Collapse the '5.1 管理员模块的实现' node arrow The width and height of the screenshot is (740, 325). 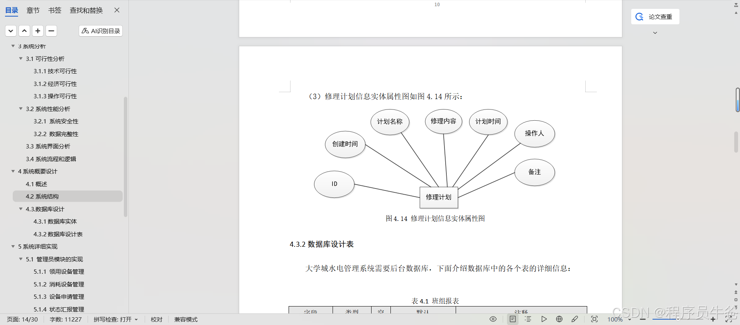coord(21,259)
